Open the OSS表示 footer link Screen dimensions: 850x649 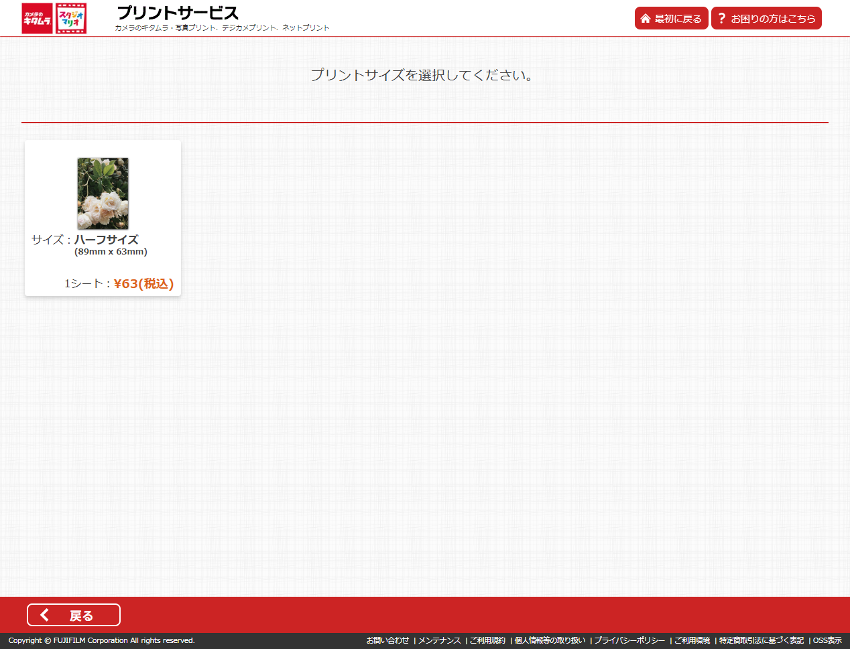827,640
